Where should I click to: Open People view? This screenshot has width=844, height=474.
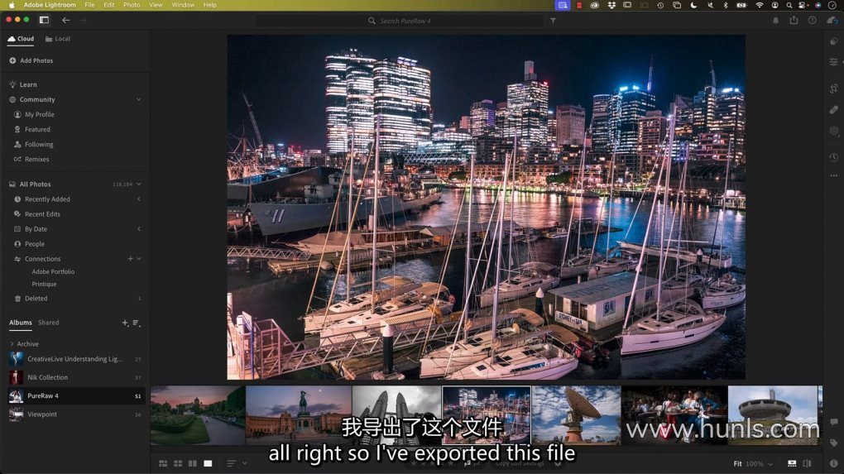(x=29, y=244)
